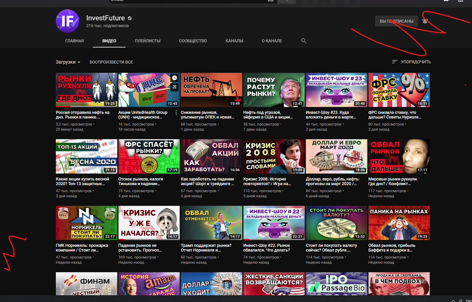Click the verified badge beside InvestFuture

[130, 18]
